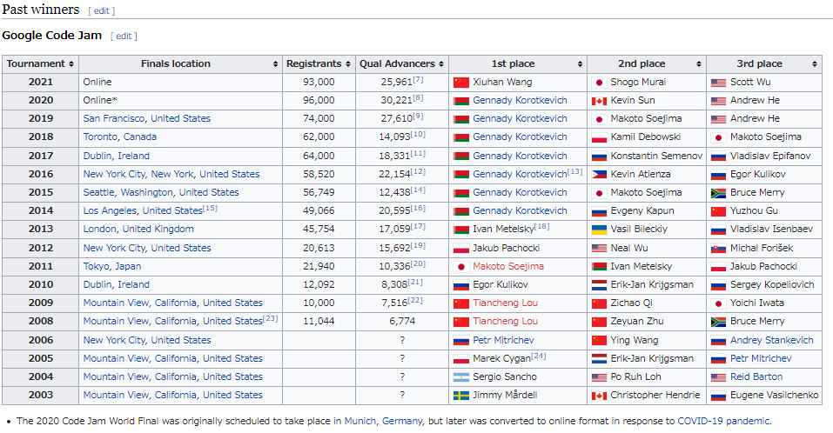Image resolution: width=833 pixels, height=433 pixels.
Task: Open the Munich link in footnote
Action: [x=359, y=421]
